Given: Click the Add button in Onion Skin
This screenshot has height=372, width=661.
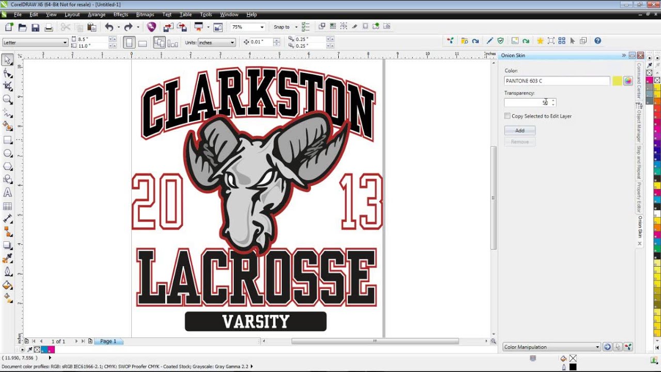Looking at the screenshot, I should [x=520, y=131].
